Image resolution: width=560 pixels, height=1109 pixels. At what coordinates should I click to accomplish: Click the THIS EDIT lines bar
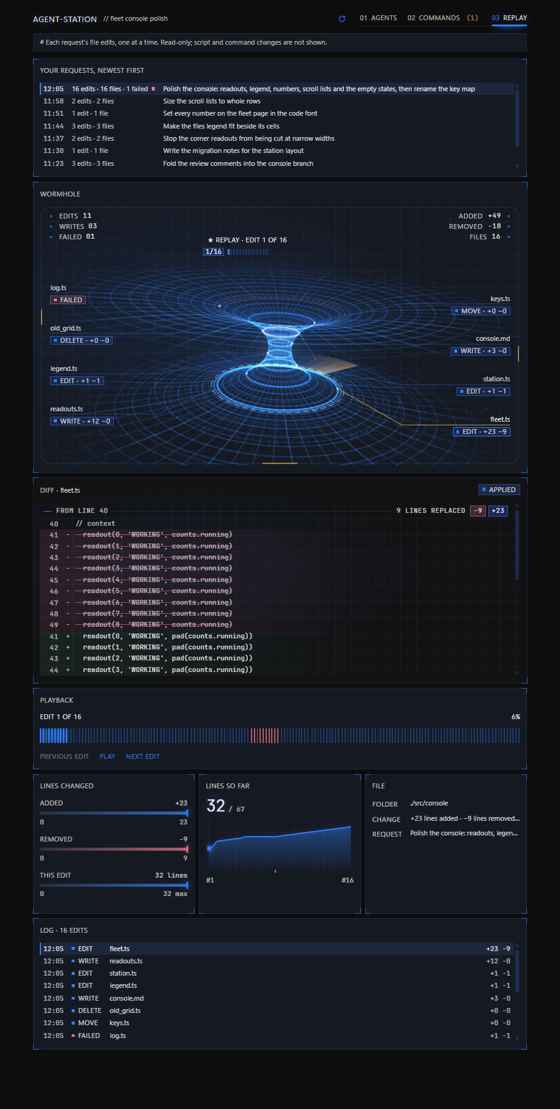click(x=114, y=885)
